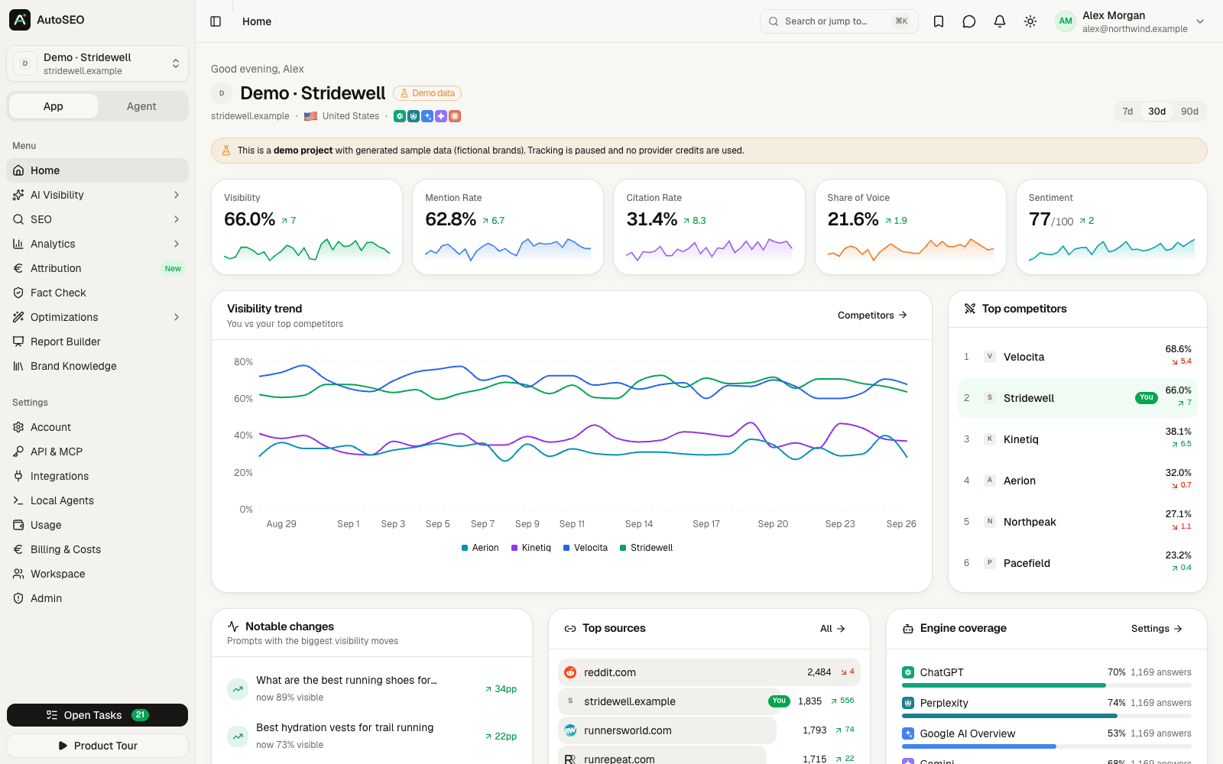Open the Alex Morgan account menu chevron
The width and height of the screenshot is (1223, 764).
[1200, 21]
